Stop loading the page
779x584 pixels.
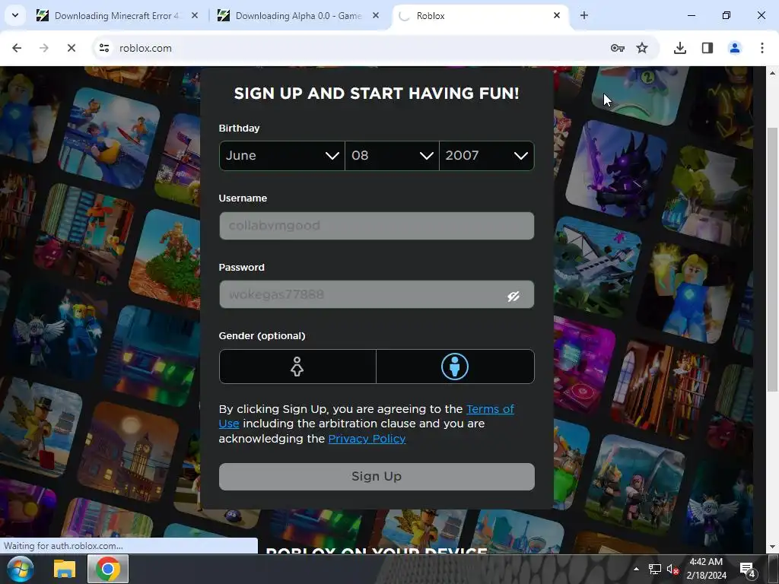[72, 48]
